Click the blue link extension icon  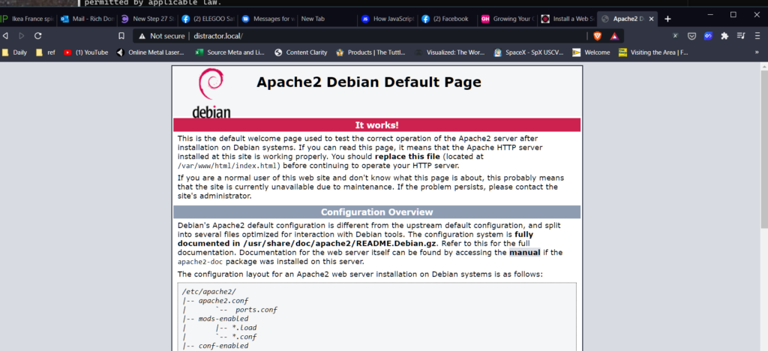click(708, 36)
